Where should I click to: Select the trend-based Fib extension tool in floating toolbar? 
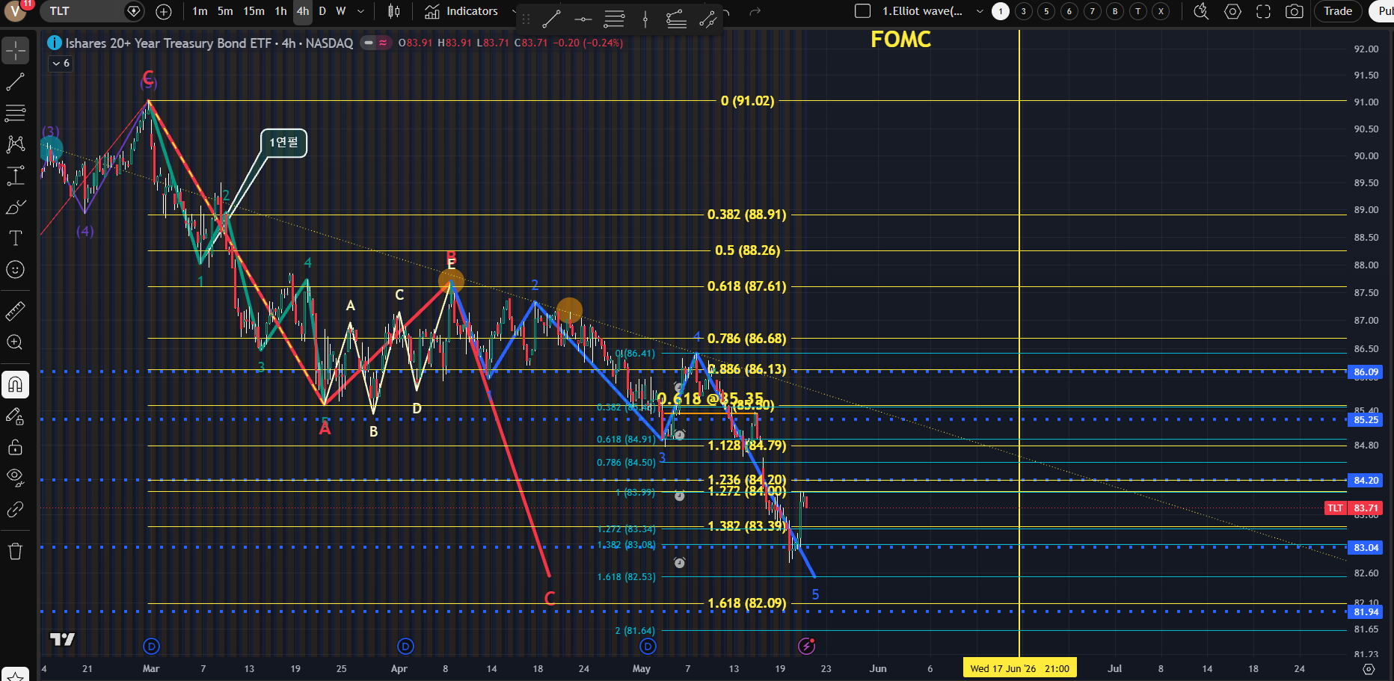point(676,19)
